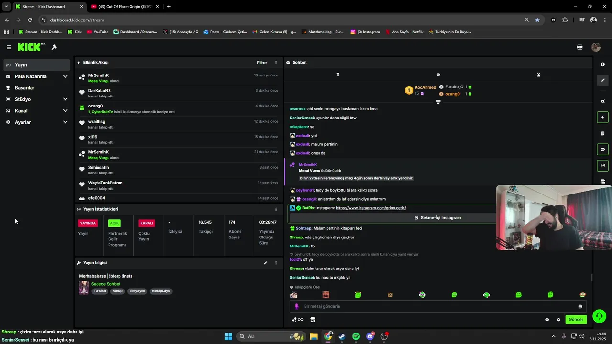Click the hourglass icon atop the chat

click(538, 75)
